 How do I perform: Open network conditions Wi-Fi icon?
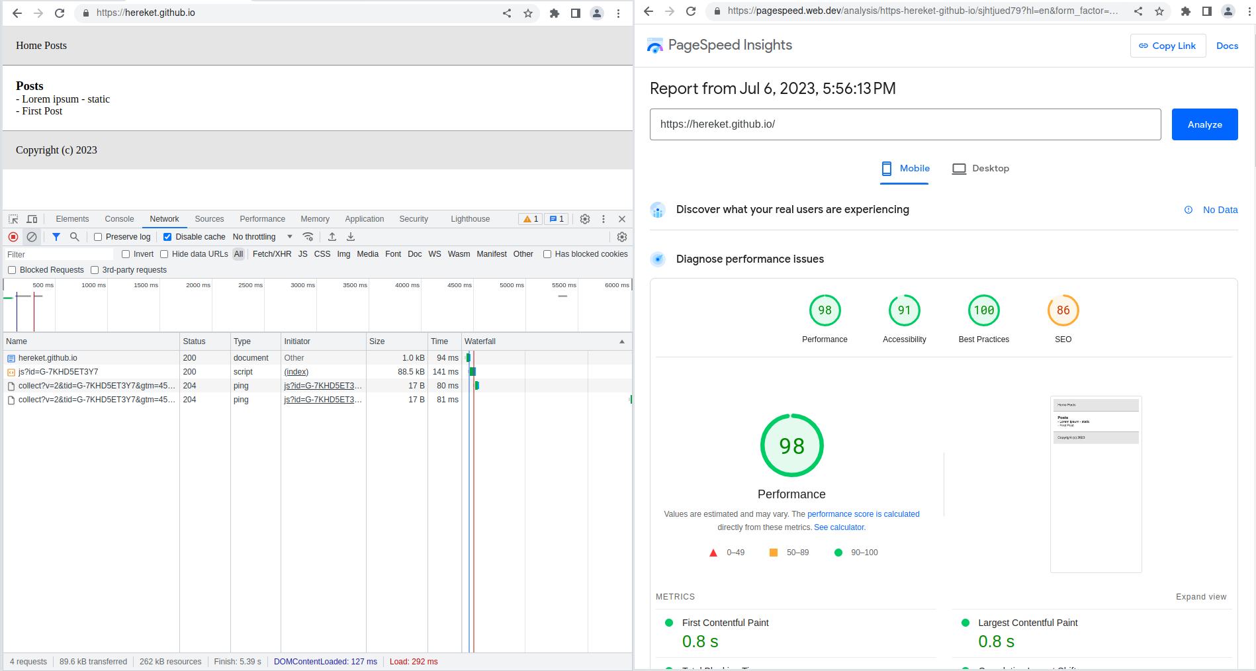[x=308, y=237]
